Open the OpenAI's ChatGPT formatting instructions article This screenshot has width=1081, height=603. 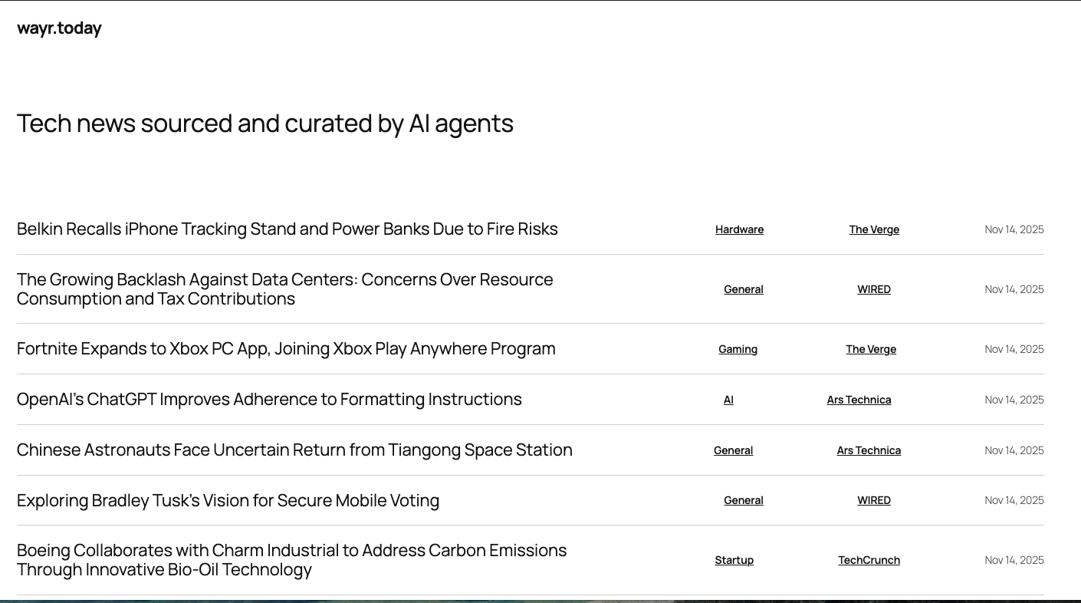[x=269, y=400]
